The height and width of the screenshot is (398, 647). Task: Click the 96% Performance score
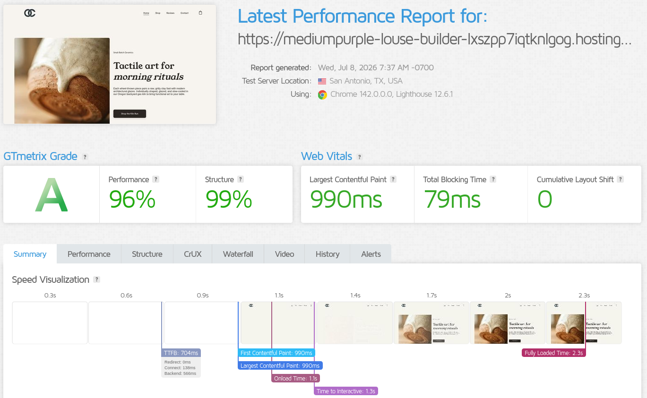(132, 199)
